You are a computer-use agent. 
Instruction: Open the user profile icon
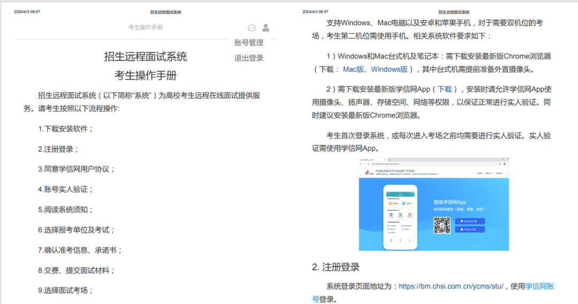266,28
